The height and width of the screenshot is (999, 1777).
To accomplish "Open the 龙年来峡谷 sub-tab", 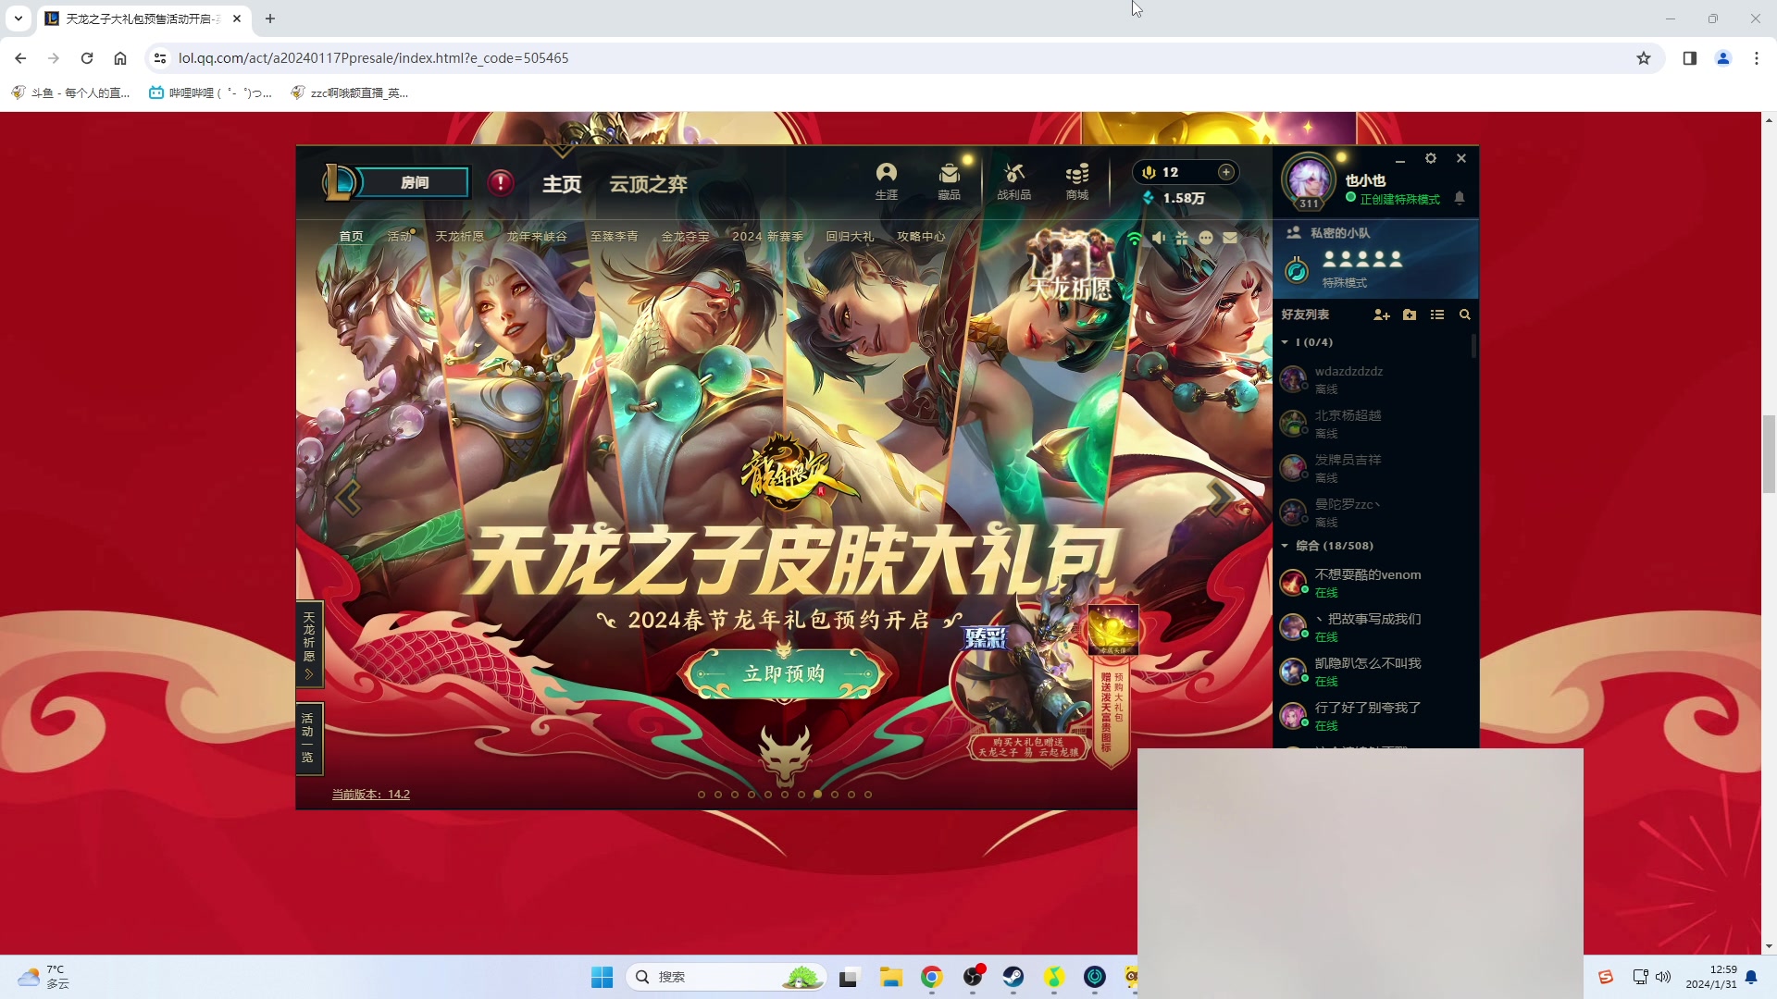I will pyautogui.click(x=537, y=237).
